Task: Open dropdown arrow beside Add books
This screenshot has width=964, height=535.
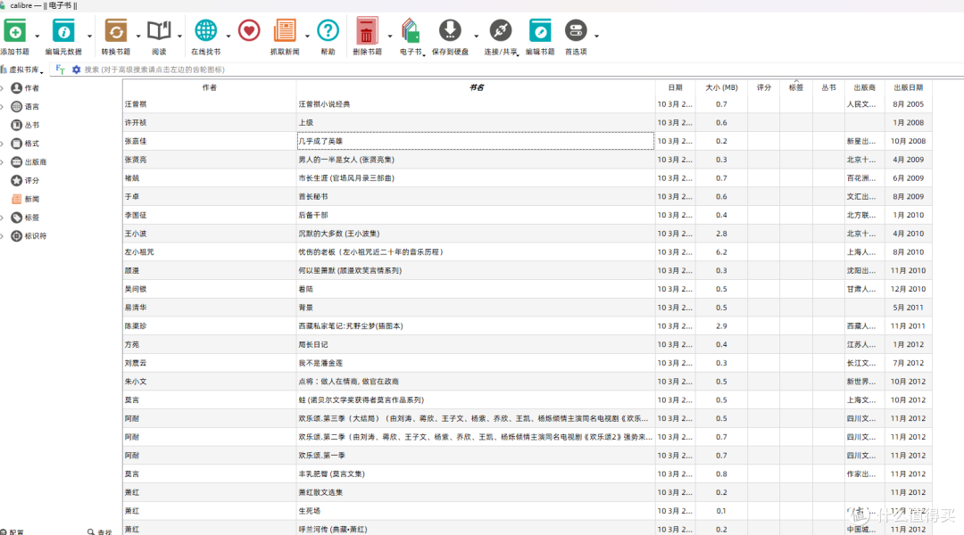Action: [37, 37]
